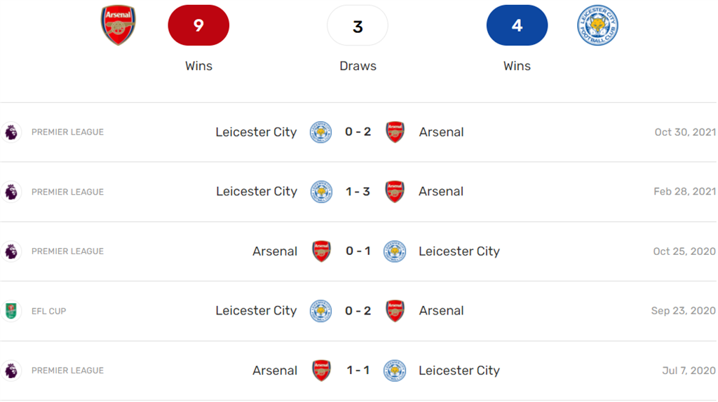Click Premier League logo for Jul 7, 2020 match
Screen dimensions: 718x402
[11, 370]
